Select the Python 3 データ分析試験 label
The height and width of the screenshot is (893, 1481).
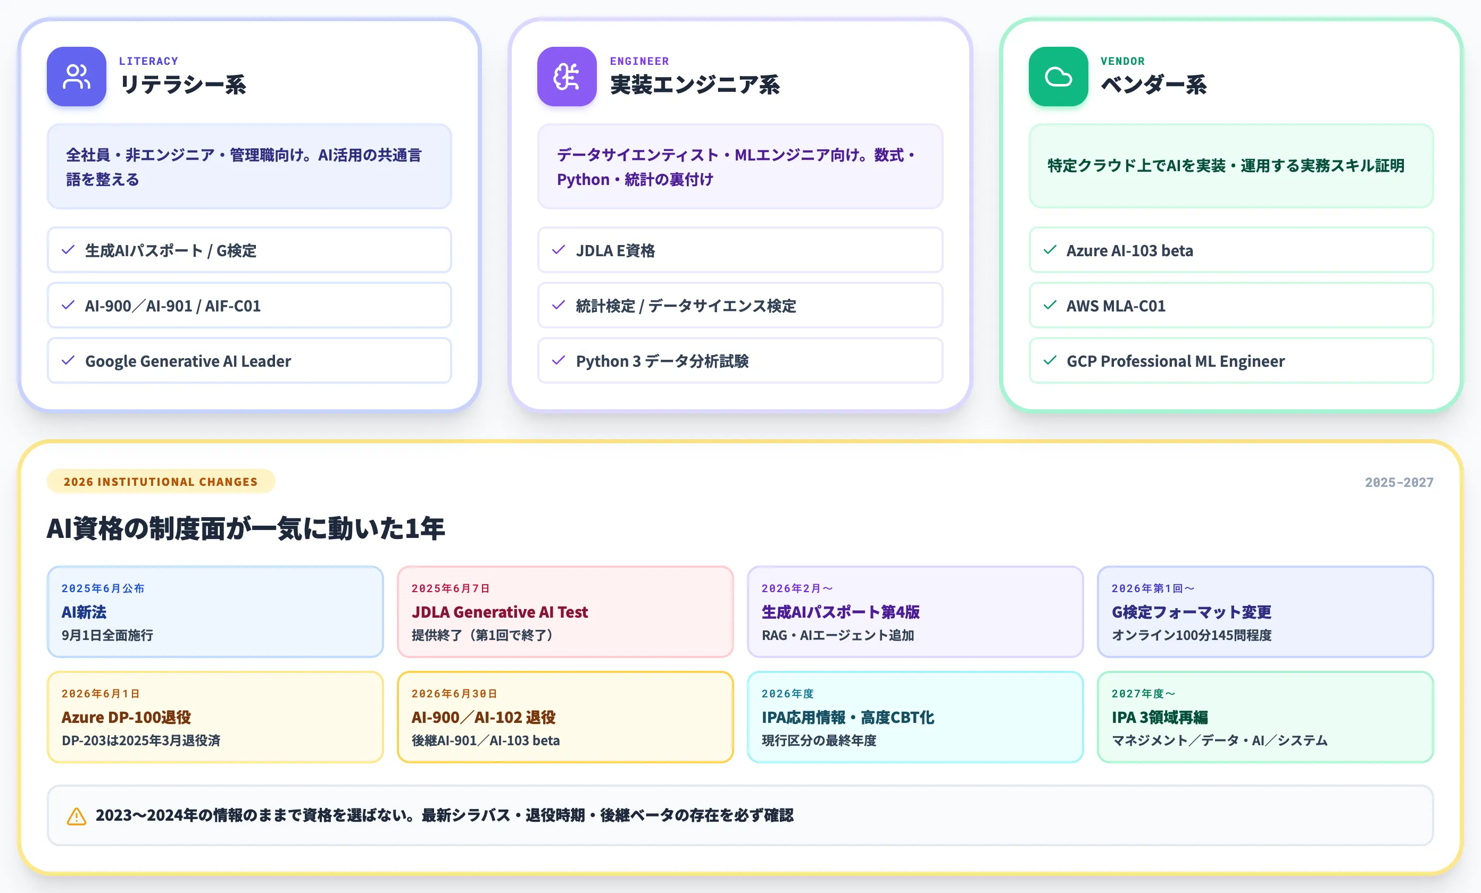(x=662, y=361)
